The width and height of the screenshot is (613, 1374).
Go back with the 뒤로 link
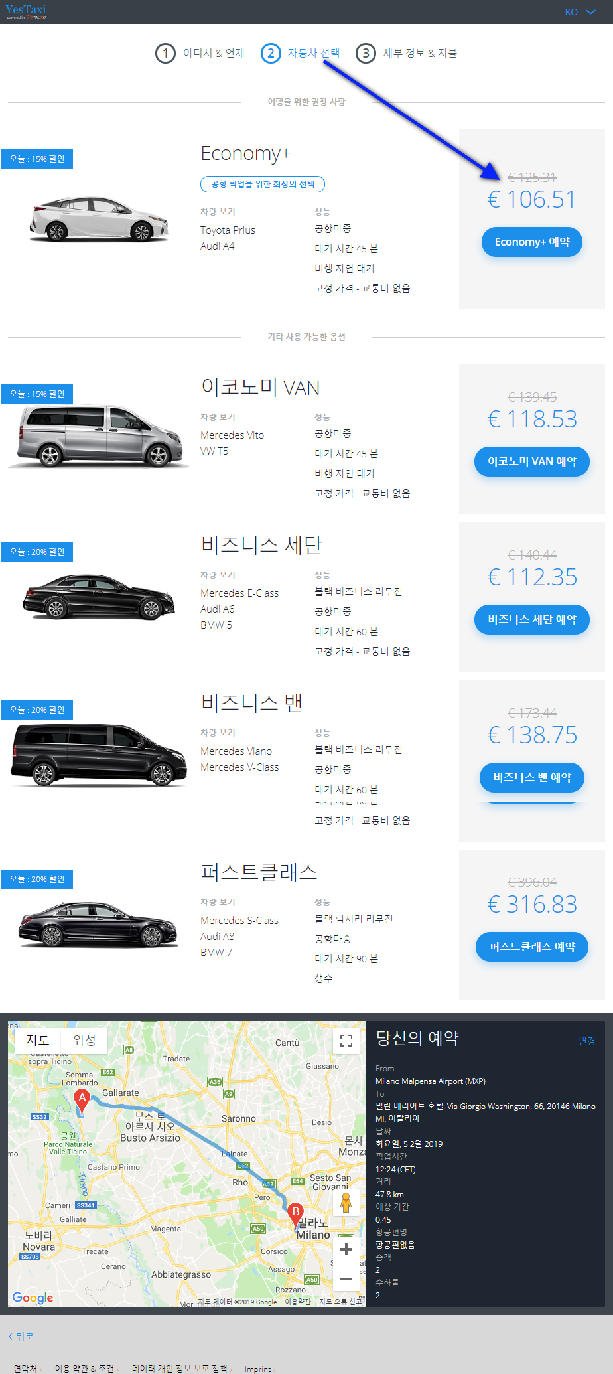click(x=21, y=1336)
